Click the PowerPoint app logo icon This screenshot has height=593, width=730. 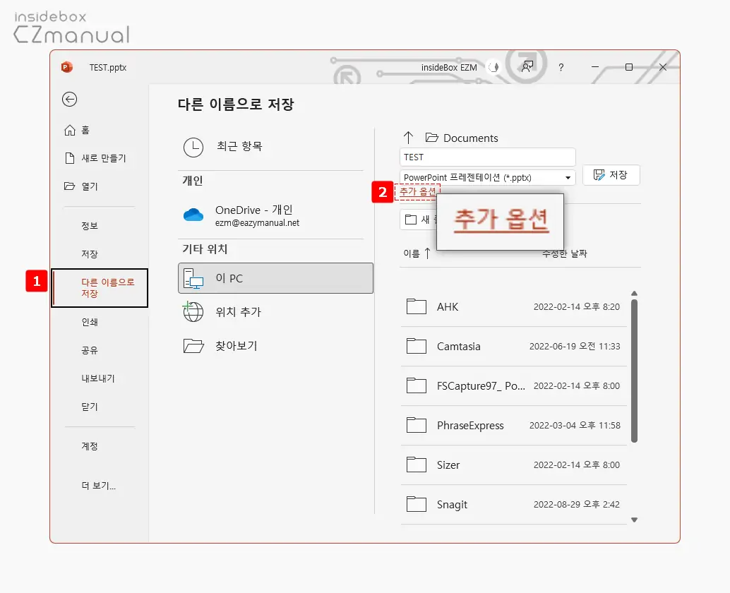[66, 68]
